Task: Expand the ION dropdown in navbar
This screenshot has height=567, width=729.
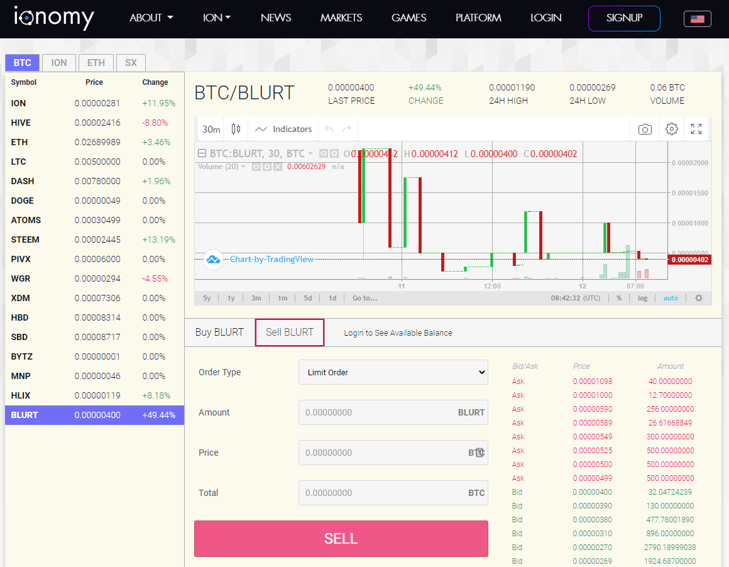Action: click(217, 18)
